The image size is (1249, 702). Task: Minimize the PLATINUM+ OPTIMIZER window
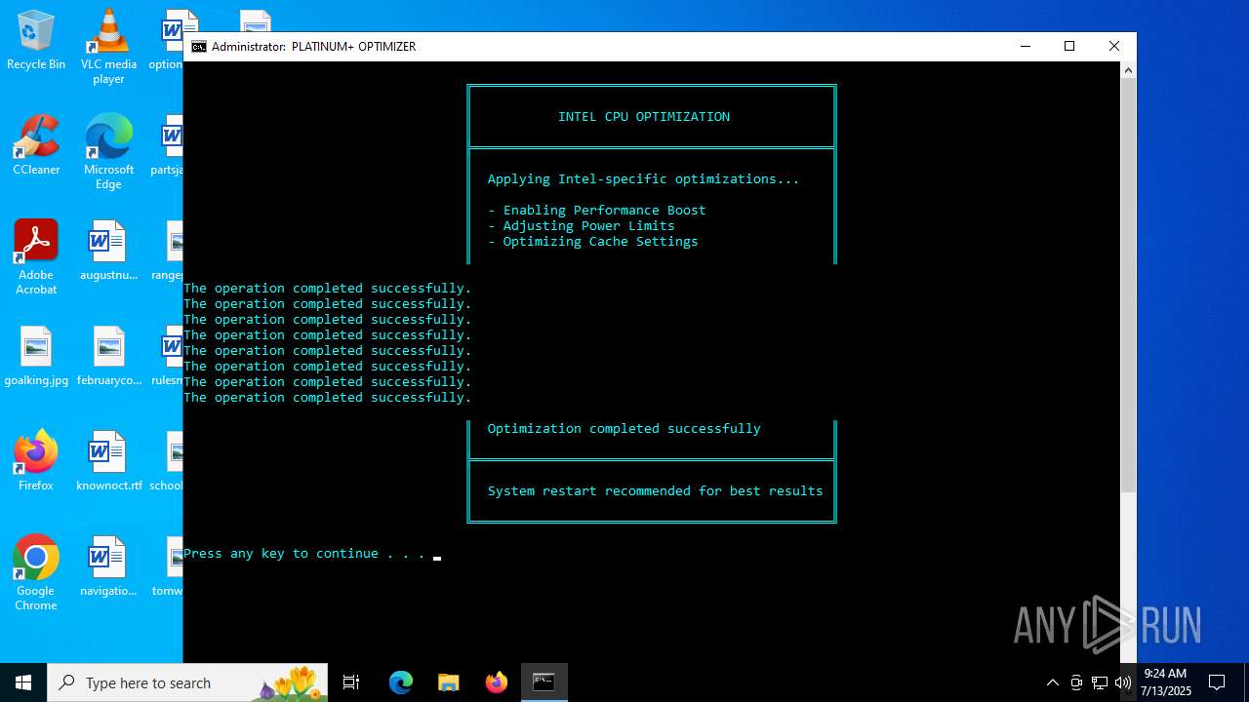(x=1025, y=46)
